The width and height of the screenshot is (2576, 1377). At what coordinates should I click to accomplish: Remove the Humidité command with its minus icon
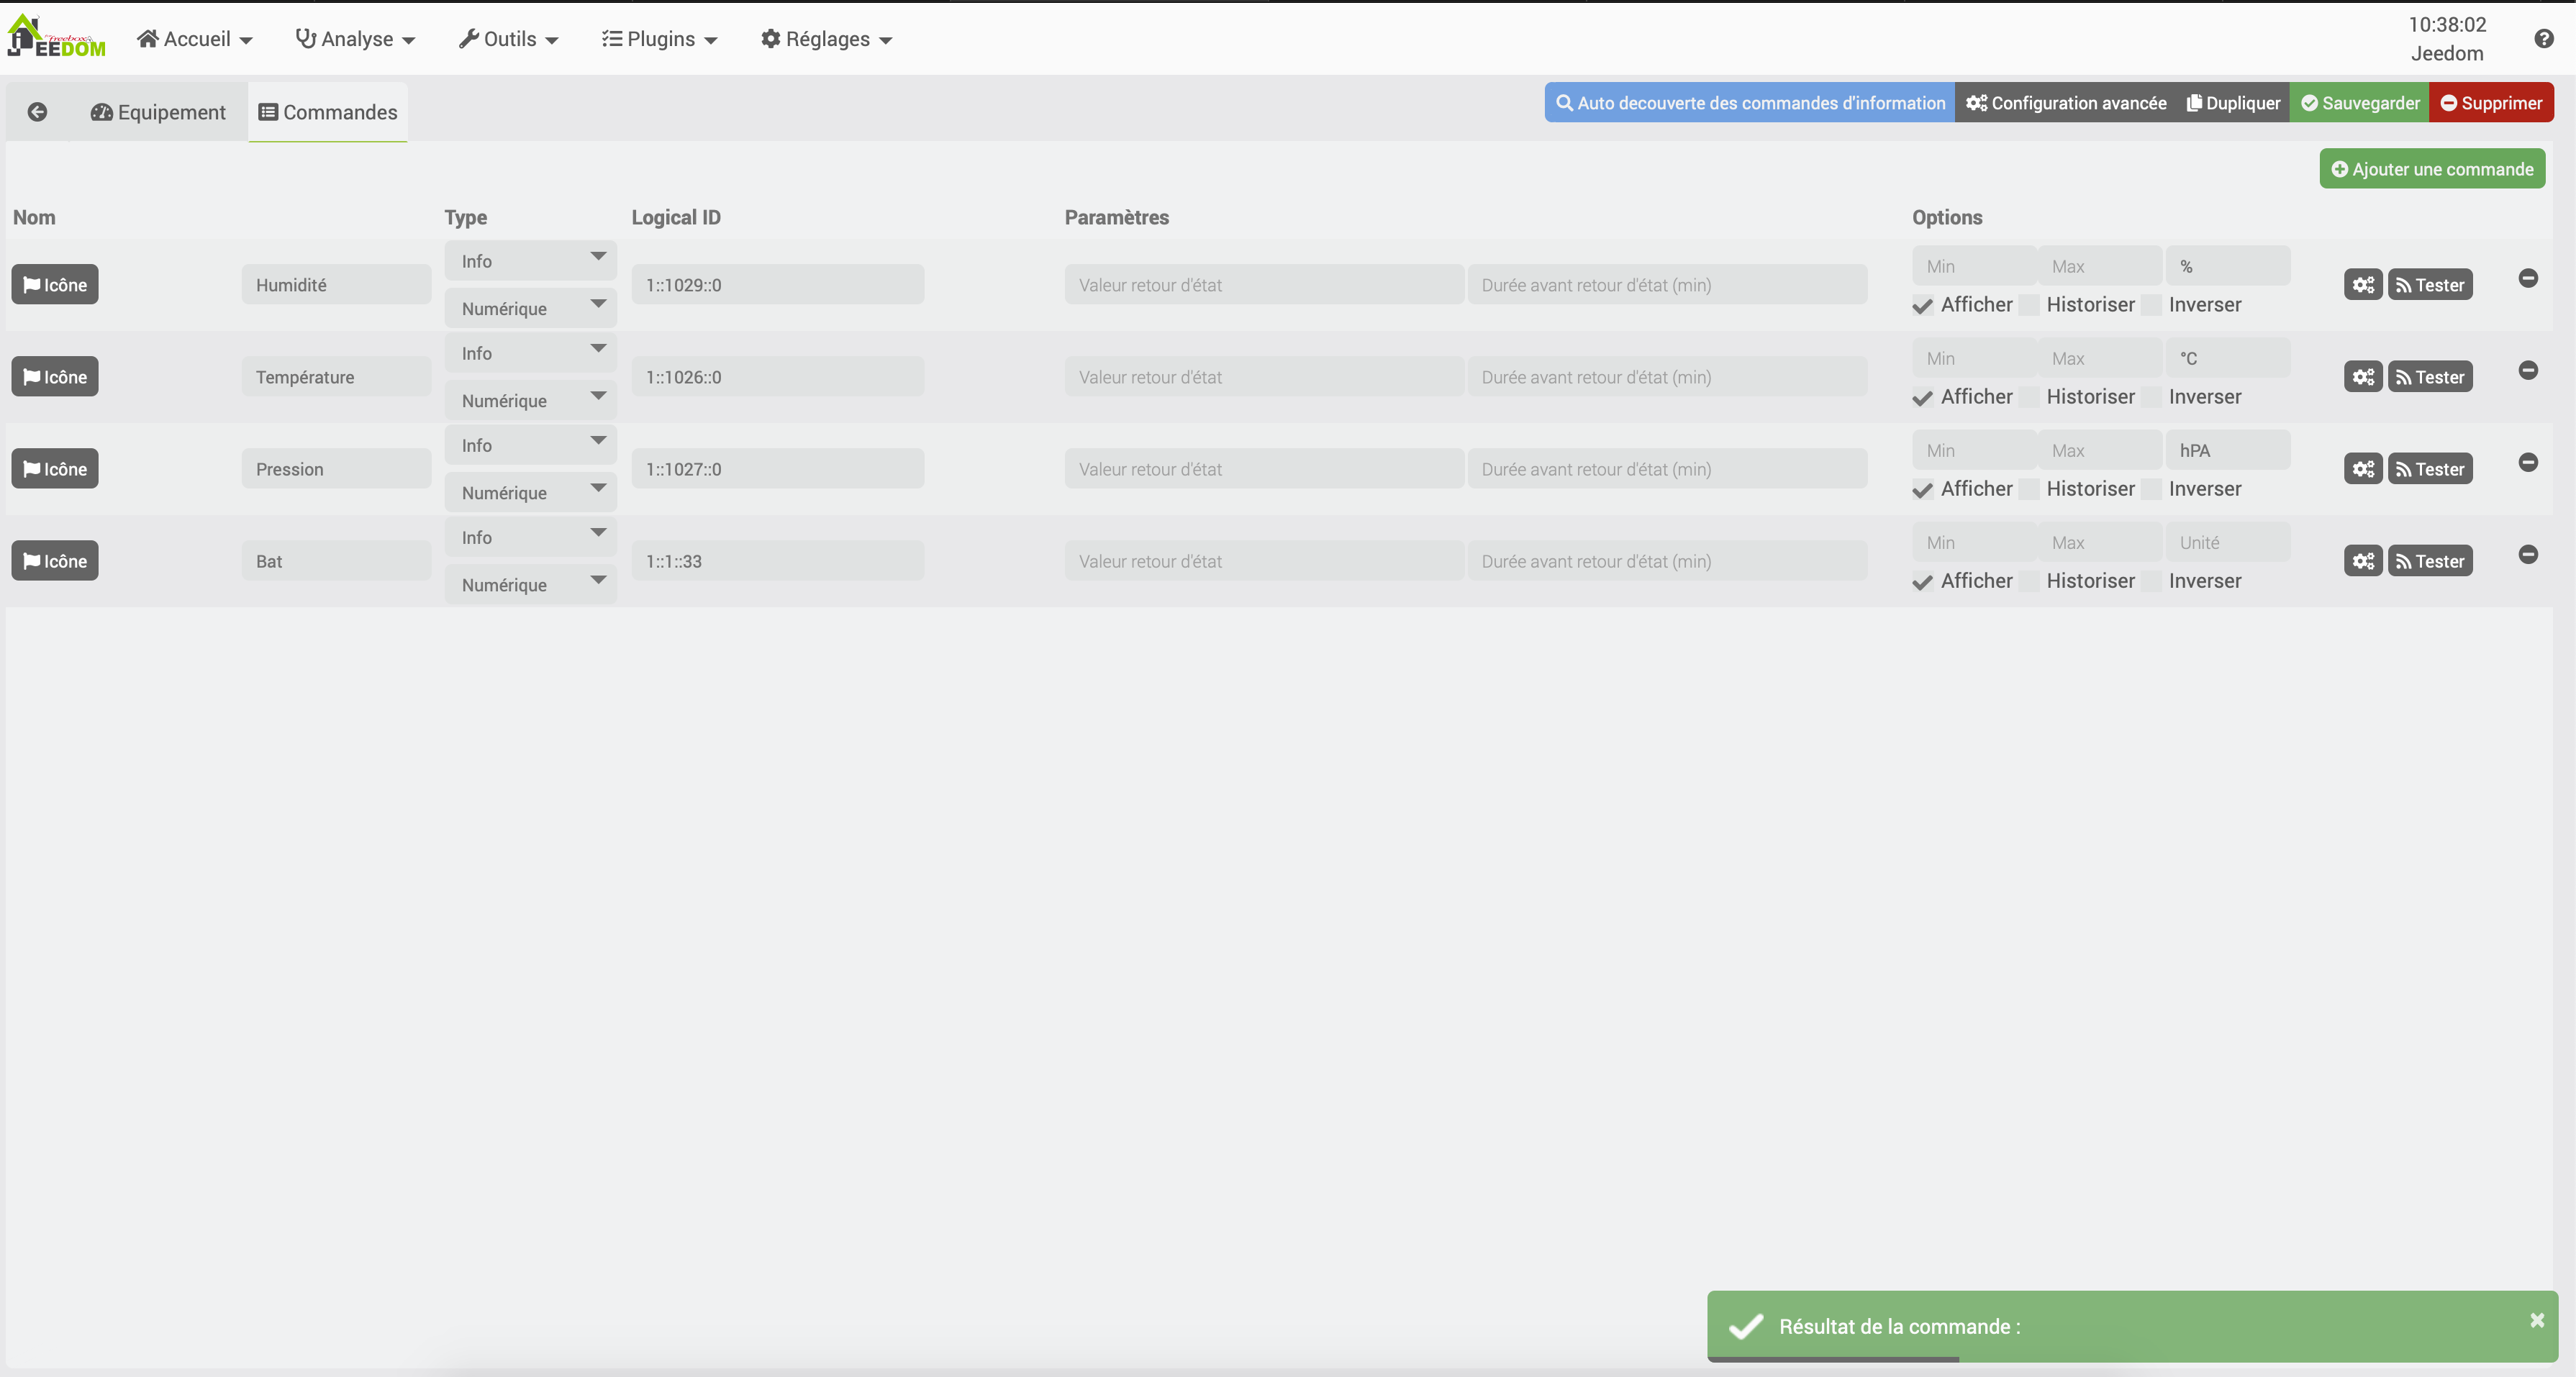click(x=2528, y=278)
